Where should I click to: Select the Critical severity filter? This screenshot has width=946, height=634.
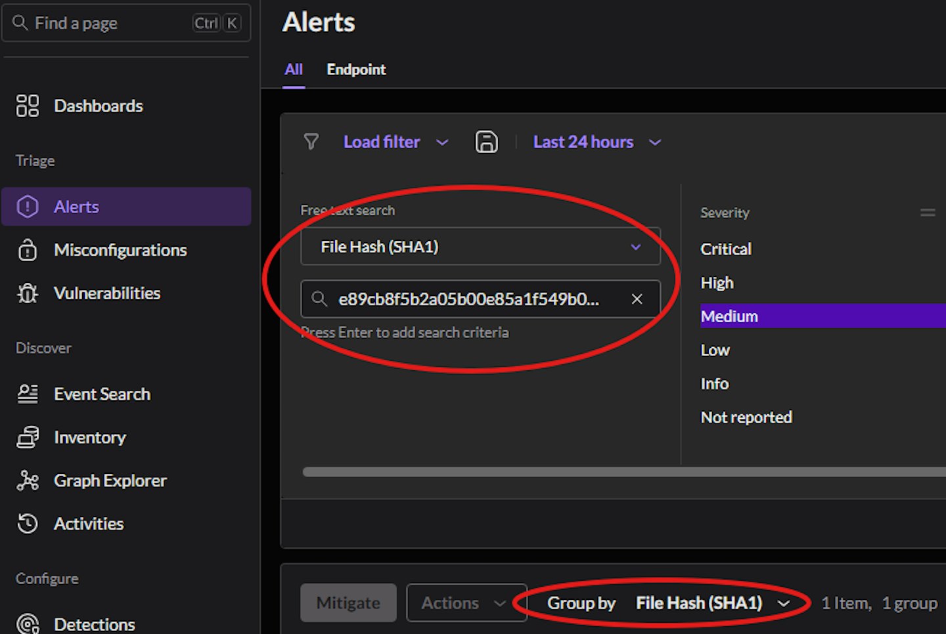(726, 249)
